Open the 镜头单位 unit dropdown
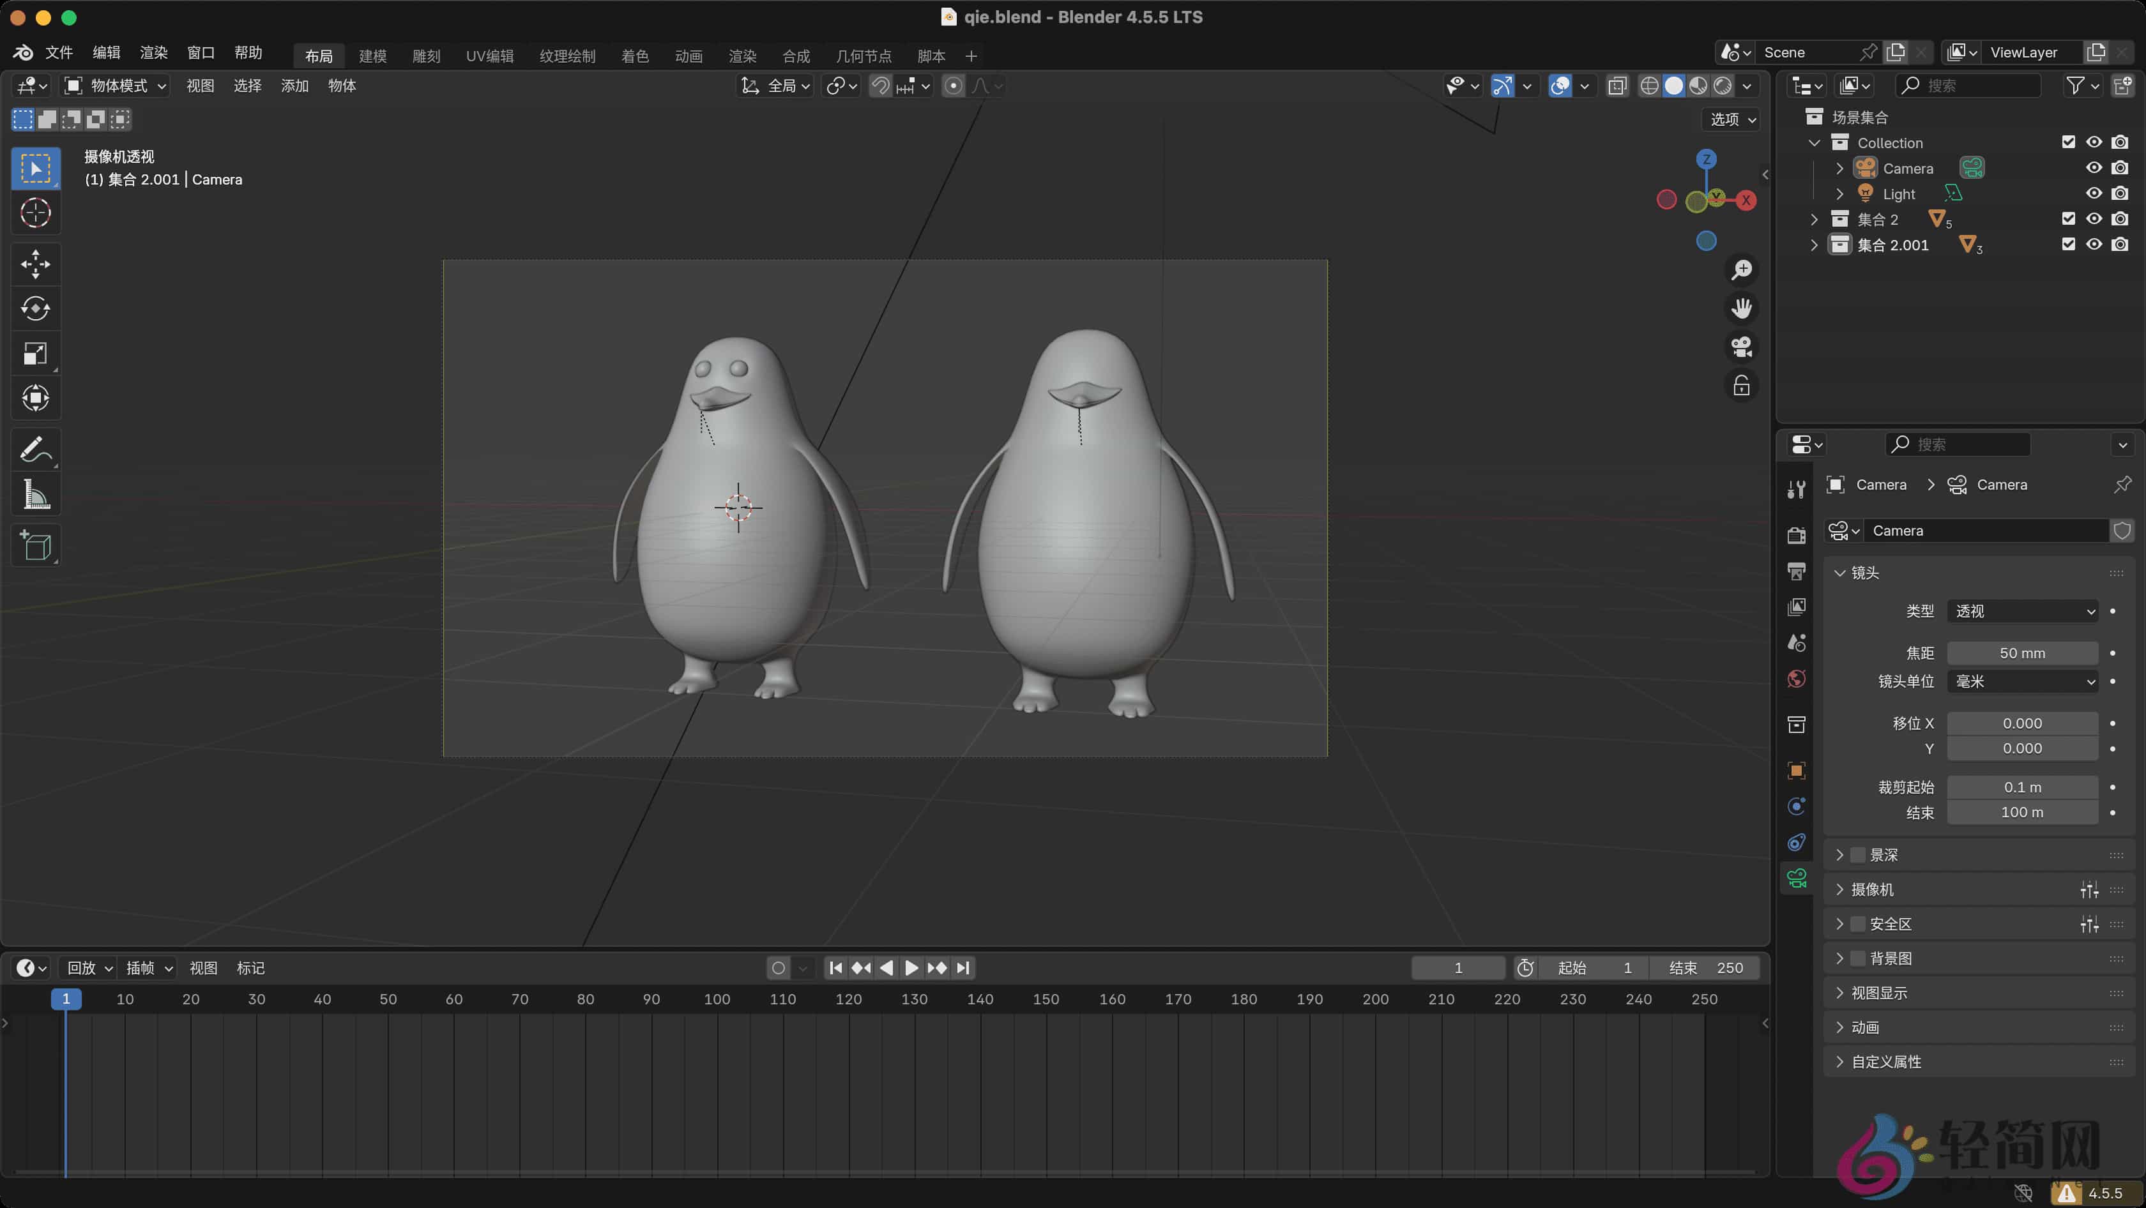The image size is (2146, 1208). pyautogui.click(x=2023, y=681)
